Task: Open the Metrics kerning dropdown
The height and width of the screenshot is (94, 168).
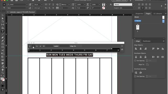Action: coord(69,5)
